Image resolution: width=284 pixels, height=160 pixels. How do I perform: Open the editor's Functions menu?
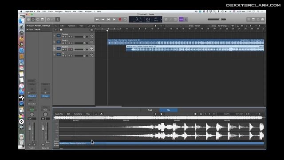click(x=79, y=114)
